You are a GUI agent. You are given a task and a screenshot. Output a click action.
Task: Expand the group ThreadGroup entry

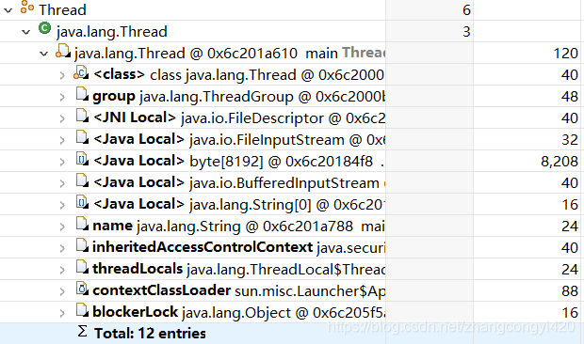[62, 97]
